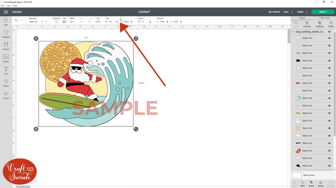Open the Images library
The height and width of the screenshot is (188, 336).
click(6, 59)
